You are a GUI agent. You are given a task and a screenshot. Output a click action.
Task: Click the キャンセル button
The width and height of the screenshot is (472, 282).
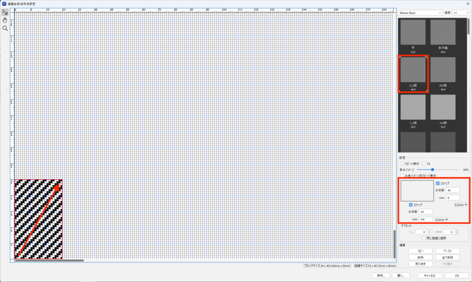430,276
